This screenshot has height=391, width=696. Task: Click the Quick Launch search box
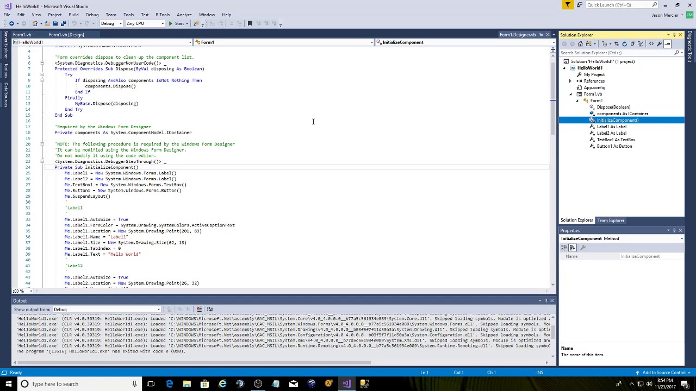click(x=622, y=5)
